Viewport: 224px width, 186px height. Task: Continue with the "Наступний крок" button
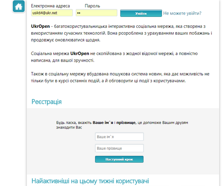click(x=119, y=159)
